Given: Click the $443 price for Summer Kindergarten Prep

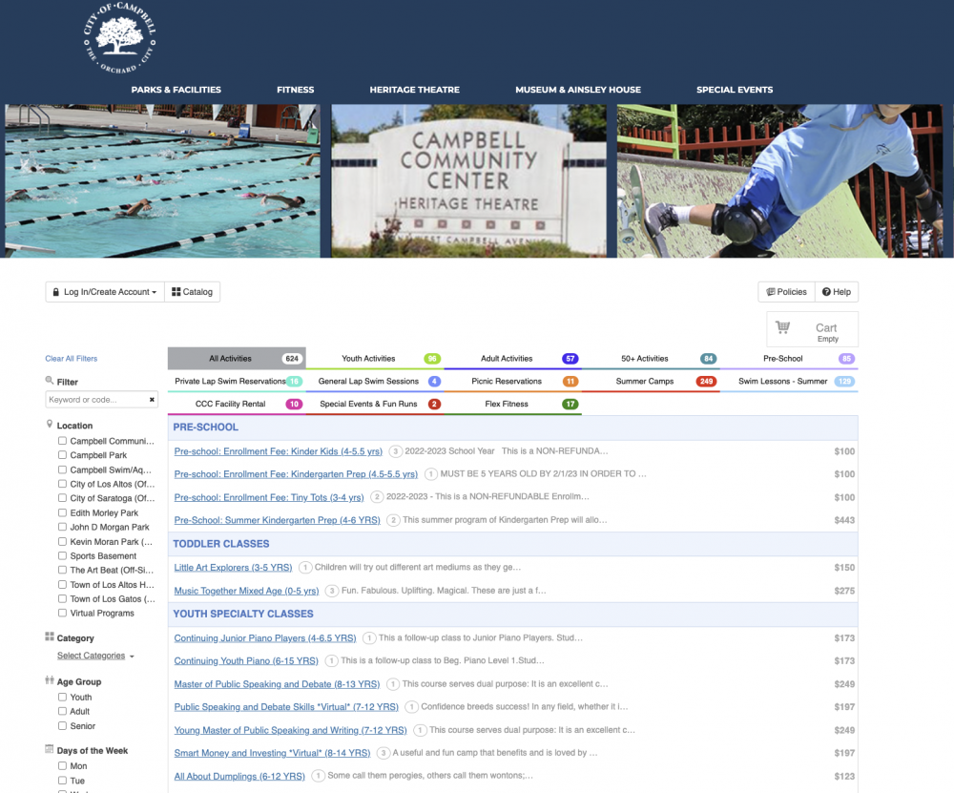Looking at the screenshot, I should coord(844,520).
